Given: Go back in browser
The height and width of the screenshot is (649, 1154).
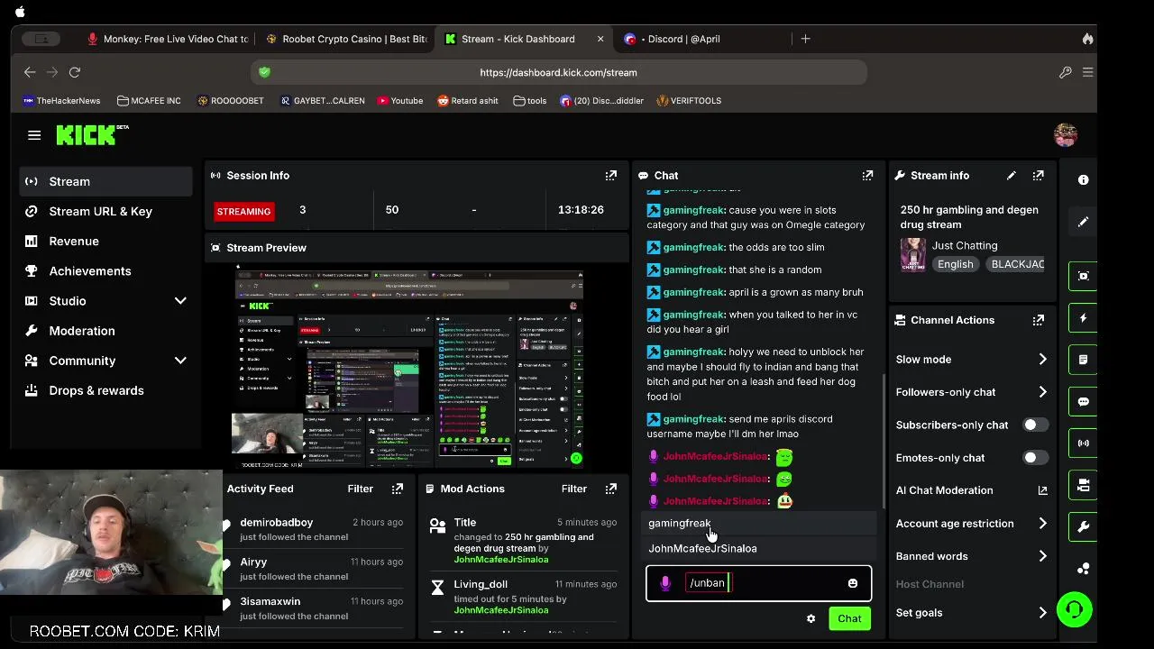Looking at the screenshot, I should coord(30,72).
